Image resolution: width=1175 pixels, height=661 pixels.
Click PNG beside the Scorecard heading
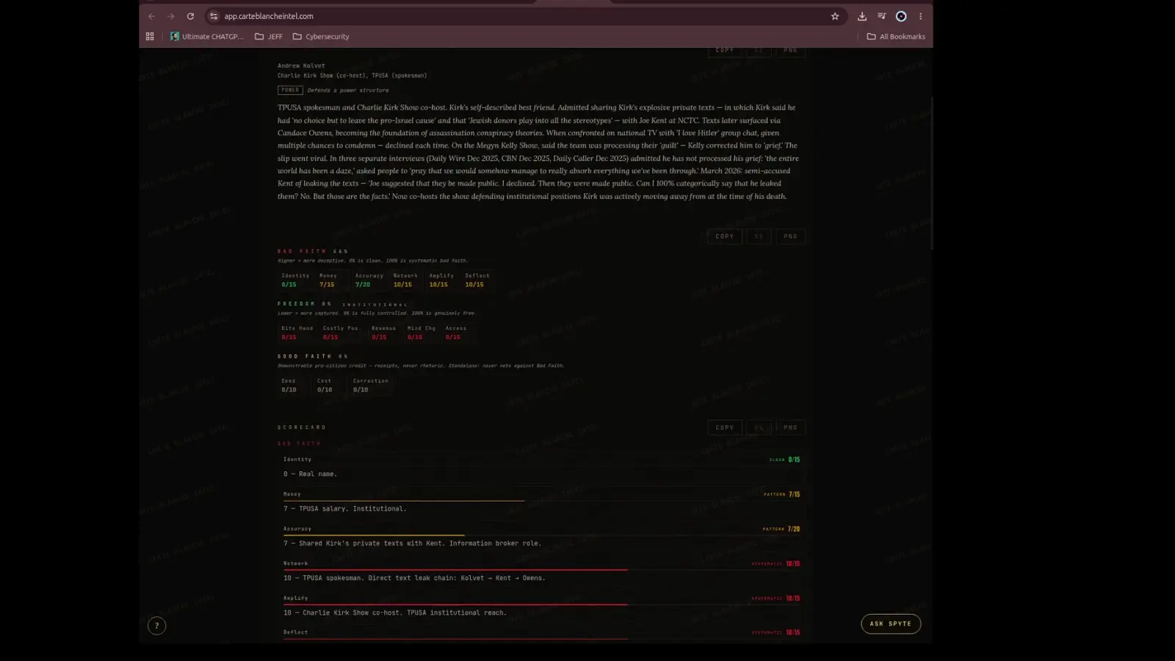click(790, 427)
